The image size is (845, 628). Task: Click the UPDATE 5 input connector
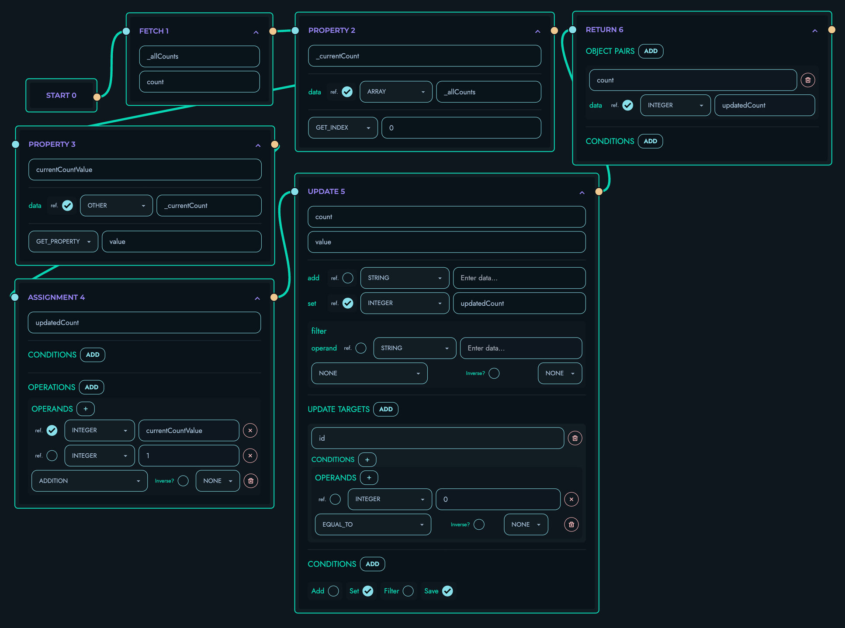pos(295,192)
